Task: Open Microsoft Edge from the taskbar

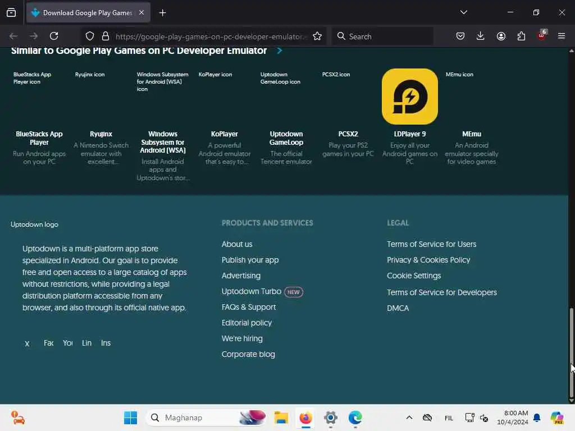Action: pos(355,418)
